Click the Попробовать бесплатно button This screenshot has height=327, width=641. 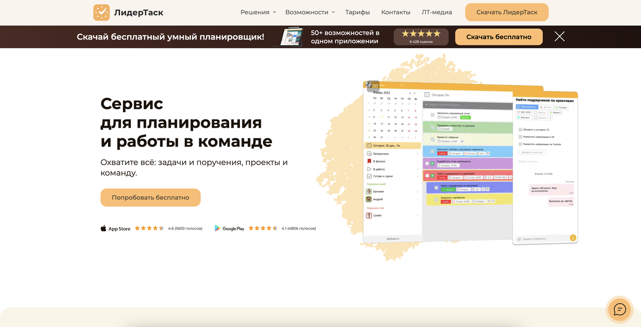click(151, 197)
